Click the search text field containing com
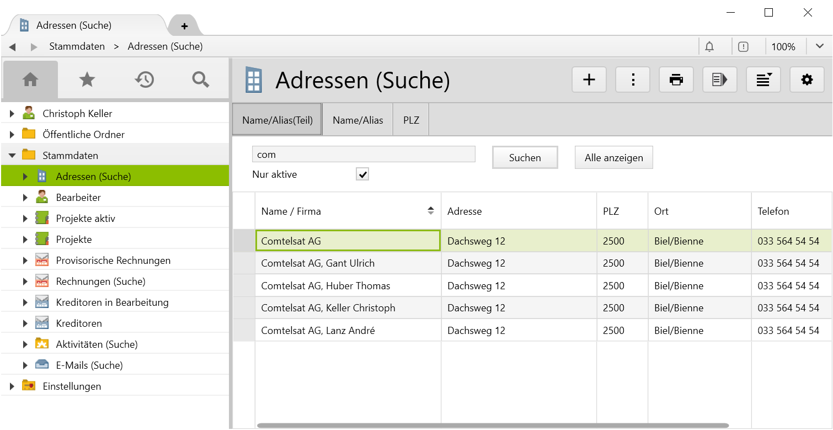This screenshot has height=430, width=833. tap(363, 155)
